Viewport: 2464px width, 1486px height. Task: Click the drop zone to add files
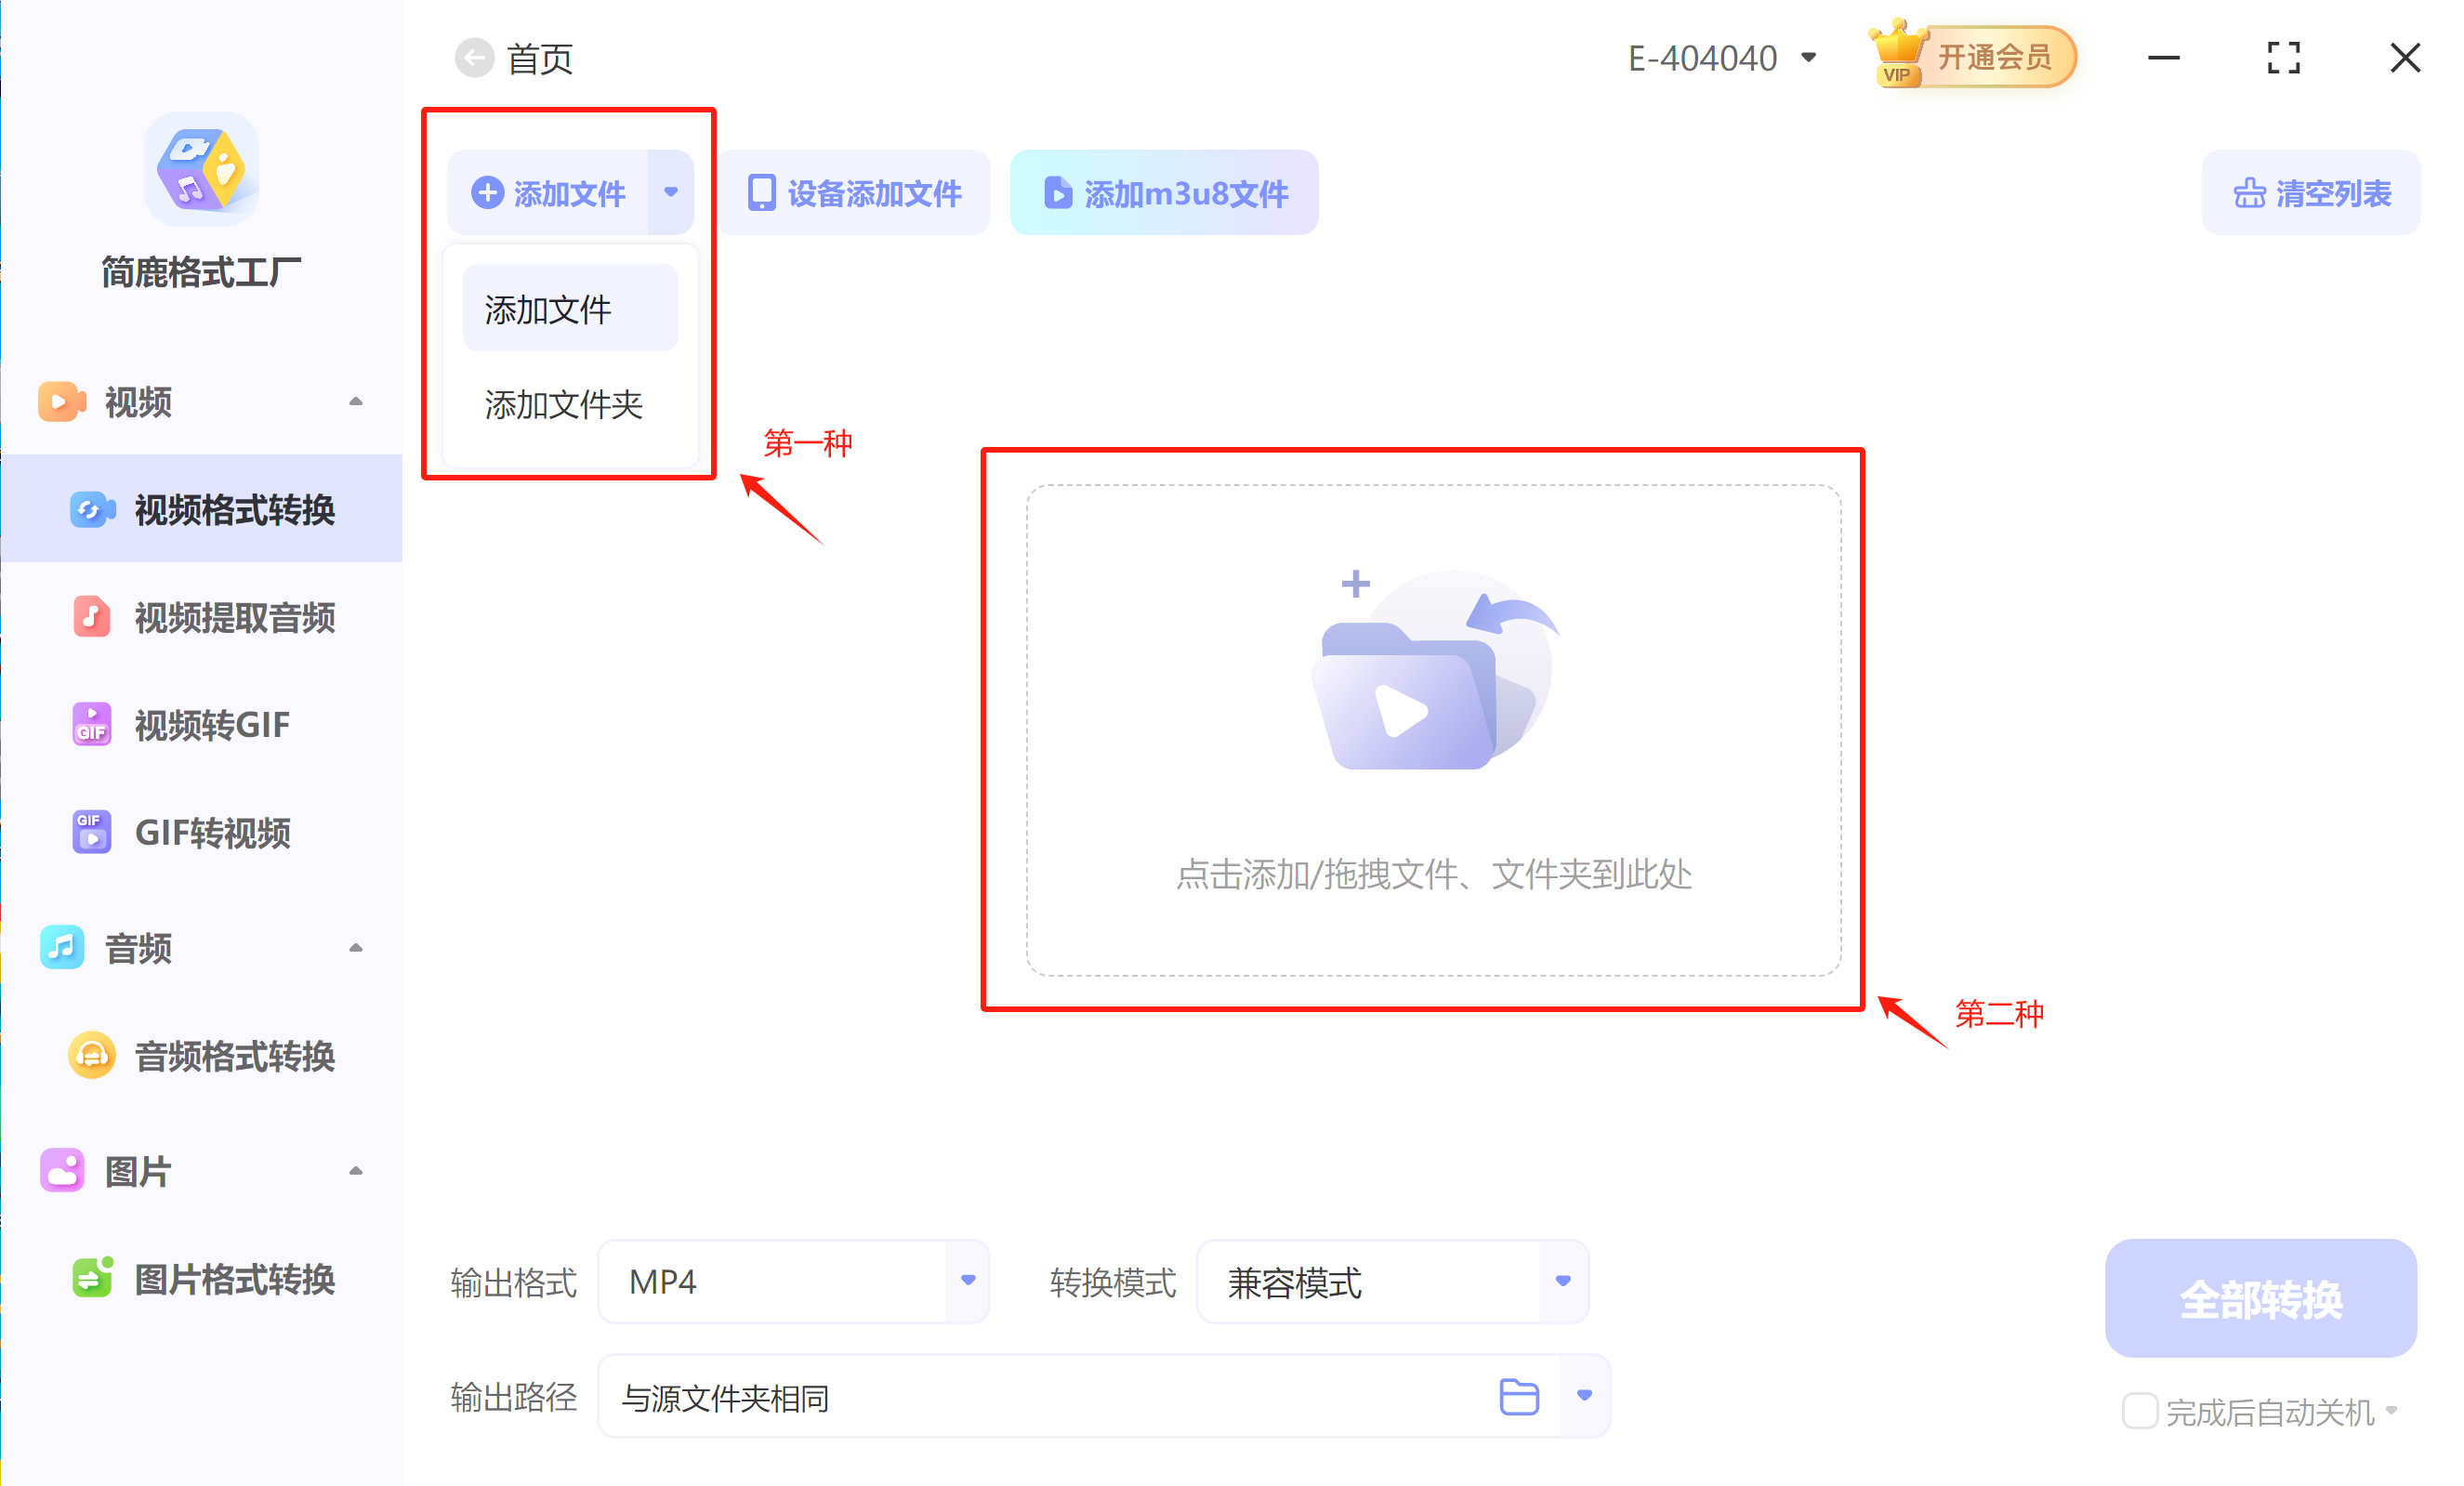1432,730
